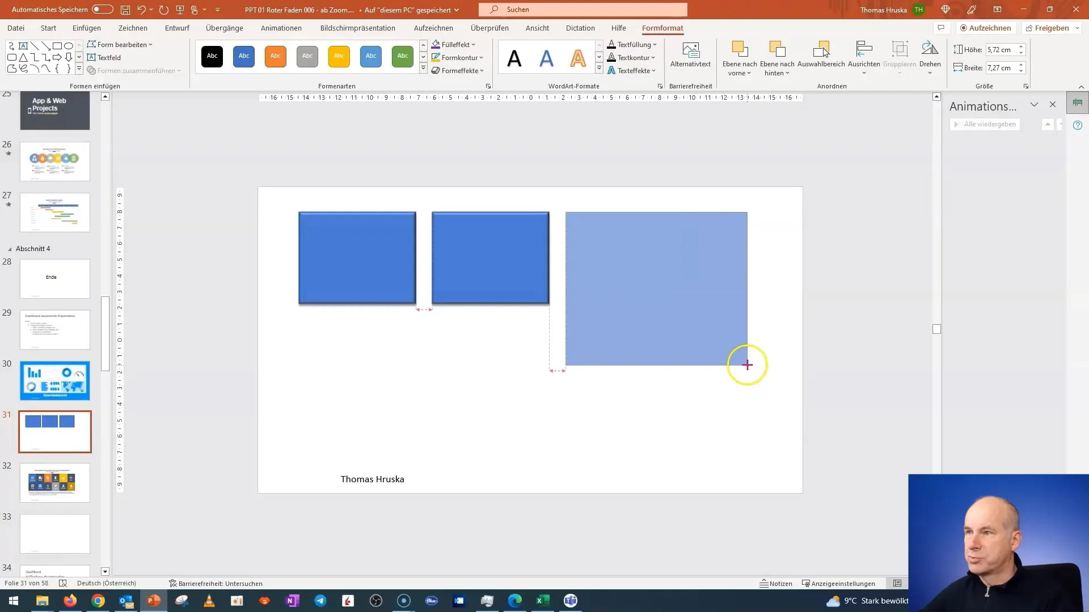Screen dimensions: 1089x612
Task: Click the Breite width input field
Action: click(1001, 68)
